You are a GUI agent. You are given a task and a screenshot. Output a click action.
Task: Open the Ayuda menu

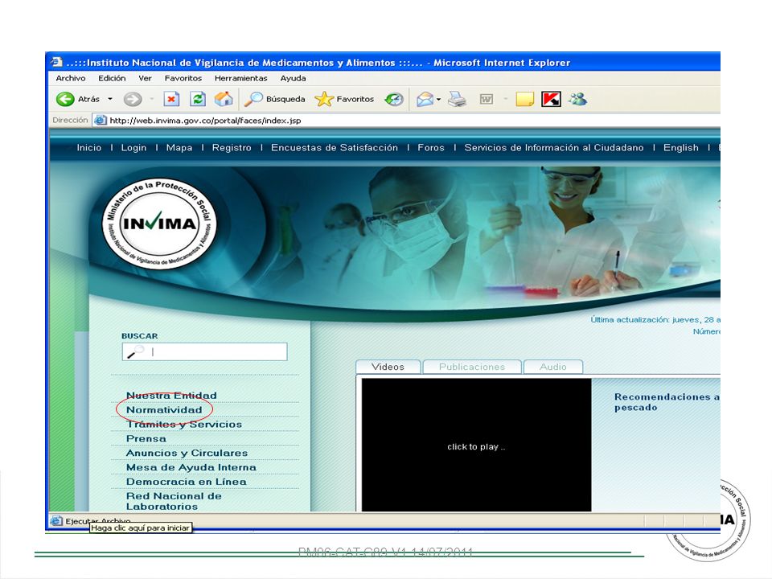pos(293,78)
